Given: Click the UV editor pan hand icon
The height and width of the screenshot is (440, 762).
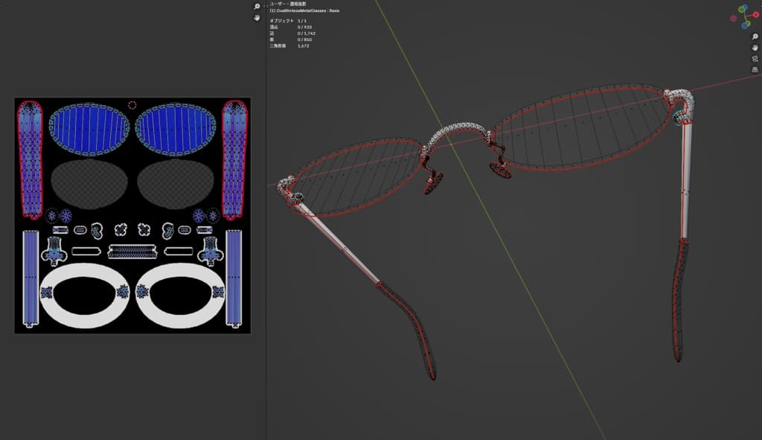Looking at the screenshot, I should [x=257, y=17].
